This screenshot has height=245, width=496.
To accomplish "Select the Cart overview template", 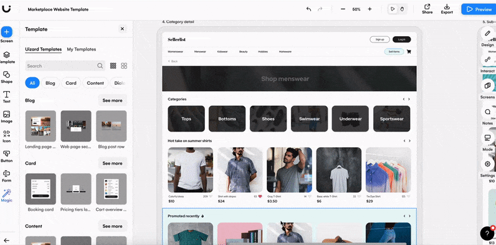I will pos(112,189).
